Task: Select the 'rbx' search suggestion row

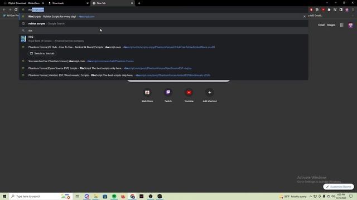Action: 163,31
